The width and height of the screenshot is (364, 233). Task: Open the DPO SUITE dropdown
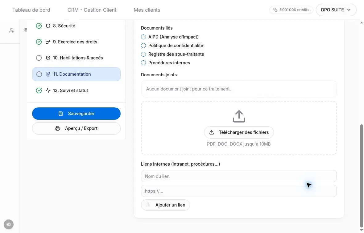[x=336, y=10]
